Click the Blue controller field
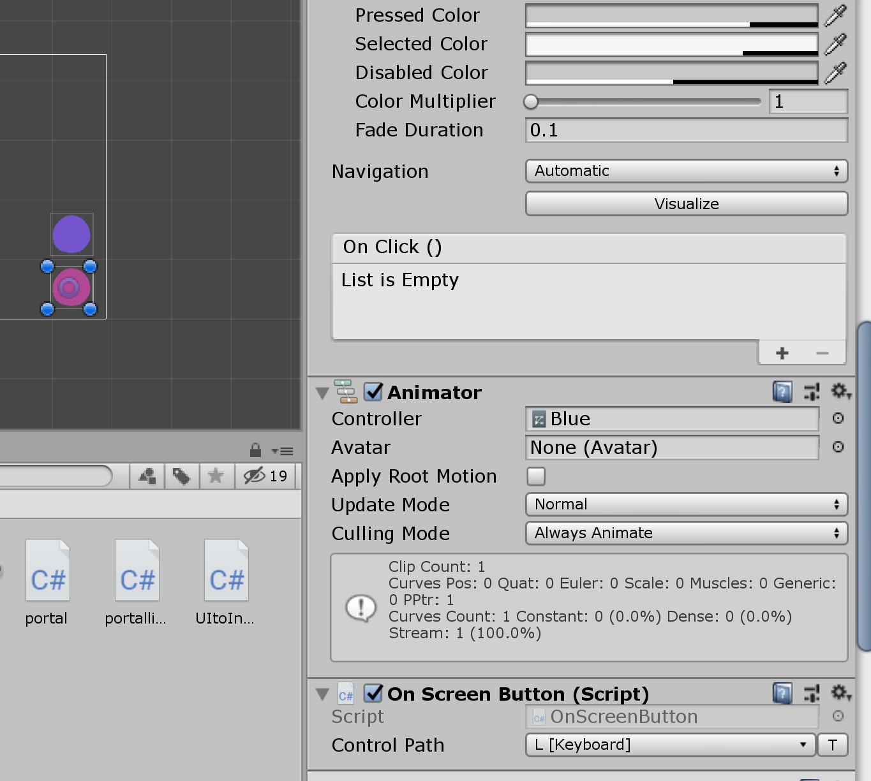This screenshot has height=781, width=871. [x=672, y=419]
